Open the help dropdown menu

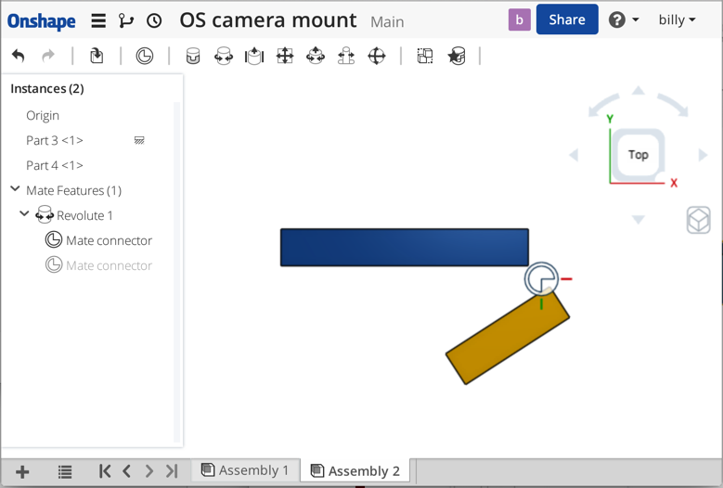pos(624,19)
